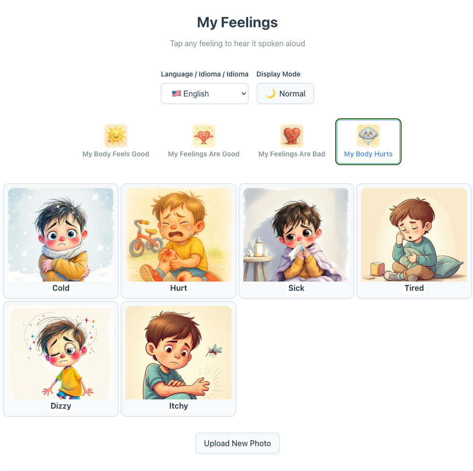This screenshot has height=471, width=473.
Task: Click the crying heart icon
Action: 291,135
